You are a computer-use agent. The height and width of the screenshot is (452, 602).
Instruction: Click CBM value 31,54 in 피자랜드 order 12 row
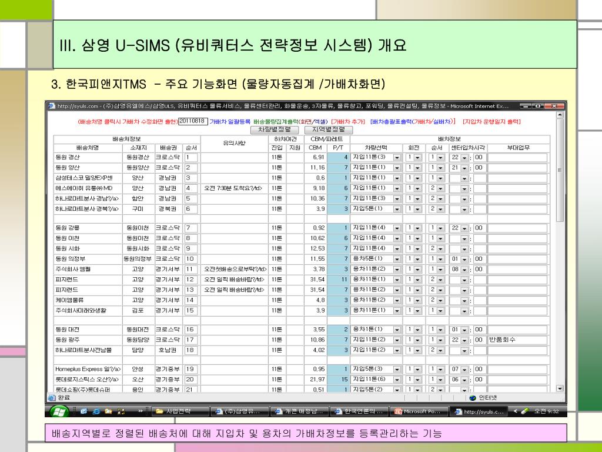(317, 280)
